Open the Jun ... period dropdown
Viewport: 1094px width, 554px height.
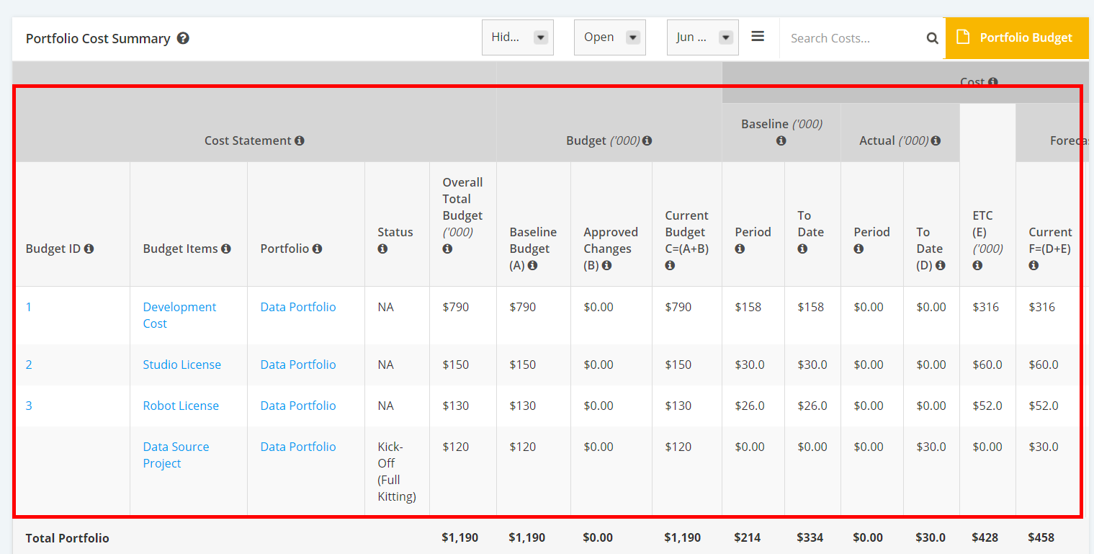tap(703, 37)
